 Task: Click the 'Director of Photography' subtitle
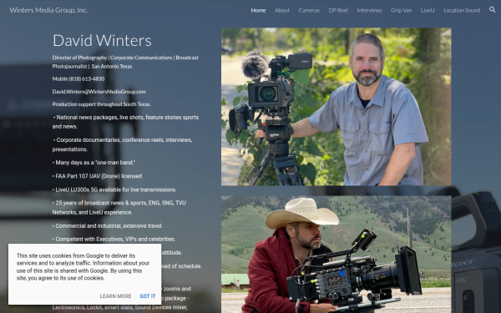pyautogui.click(x=125, y=62)
